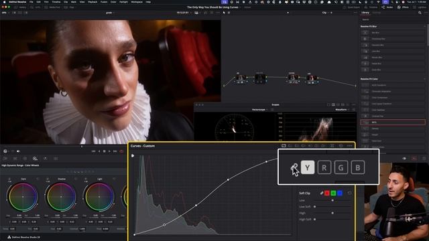429x241 pixels.
Task: Show the Clips thumbnail strip
Action: click(x=69, y=7)
